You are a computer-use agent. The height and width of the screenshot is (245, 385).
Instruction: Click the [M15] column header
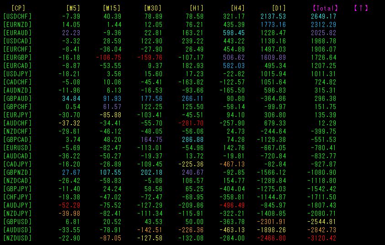(x=112, y=8)
